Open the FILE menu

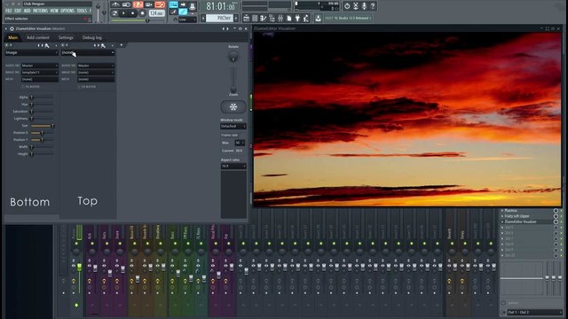point(8,11)
